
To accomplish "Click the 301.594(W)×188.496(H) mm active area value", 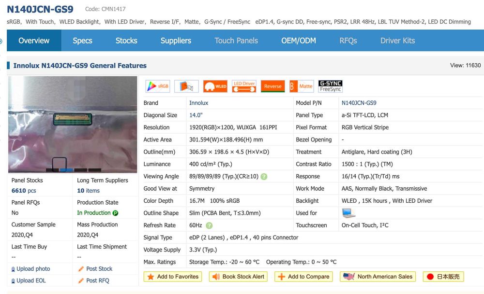I will point(226,140).
